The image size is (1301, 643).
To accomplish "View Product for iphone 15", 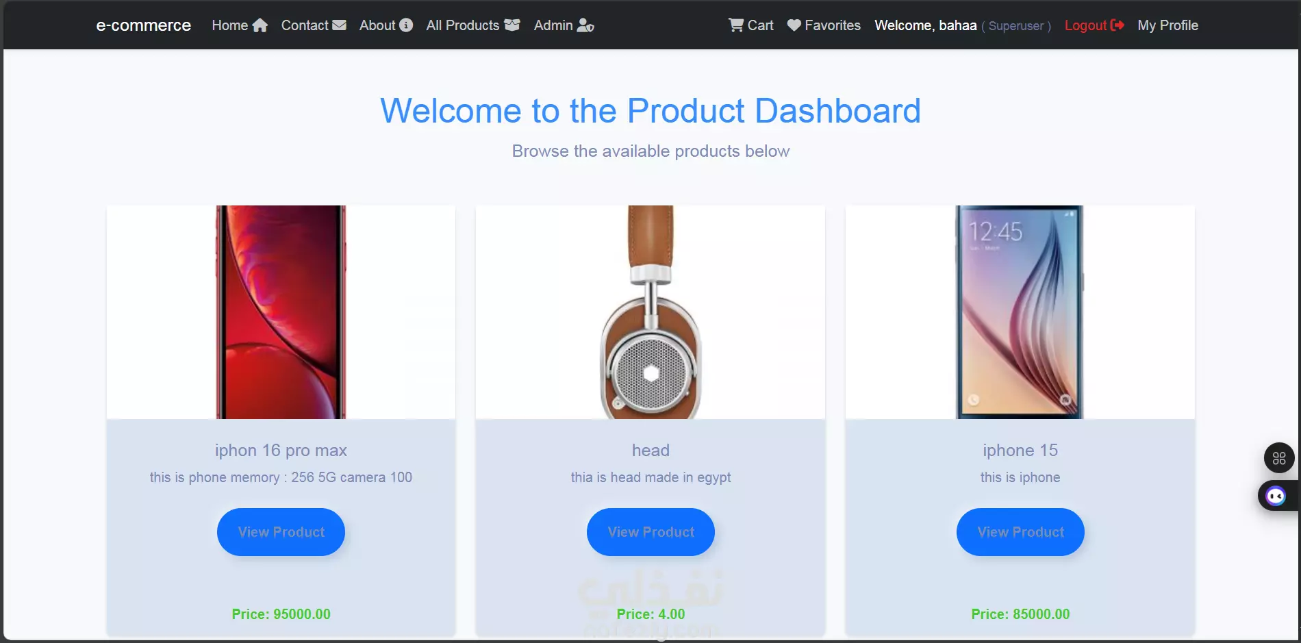I will [x=1020, y=532].
